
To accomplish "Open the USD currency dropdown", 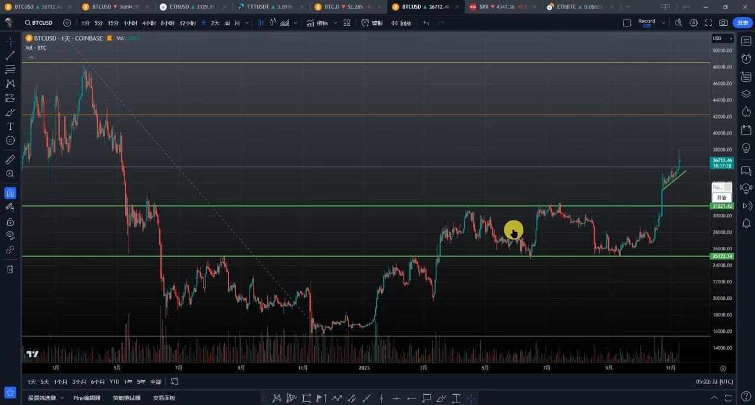I will 723,38.
